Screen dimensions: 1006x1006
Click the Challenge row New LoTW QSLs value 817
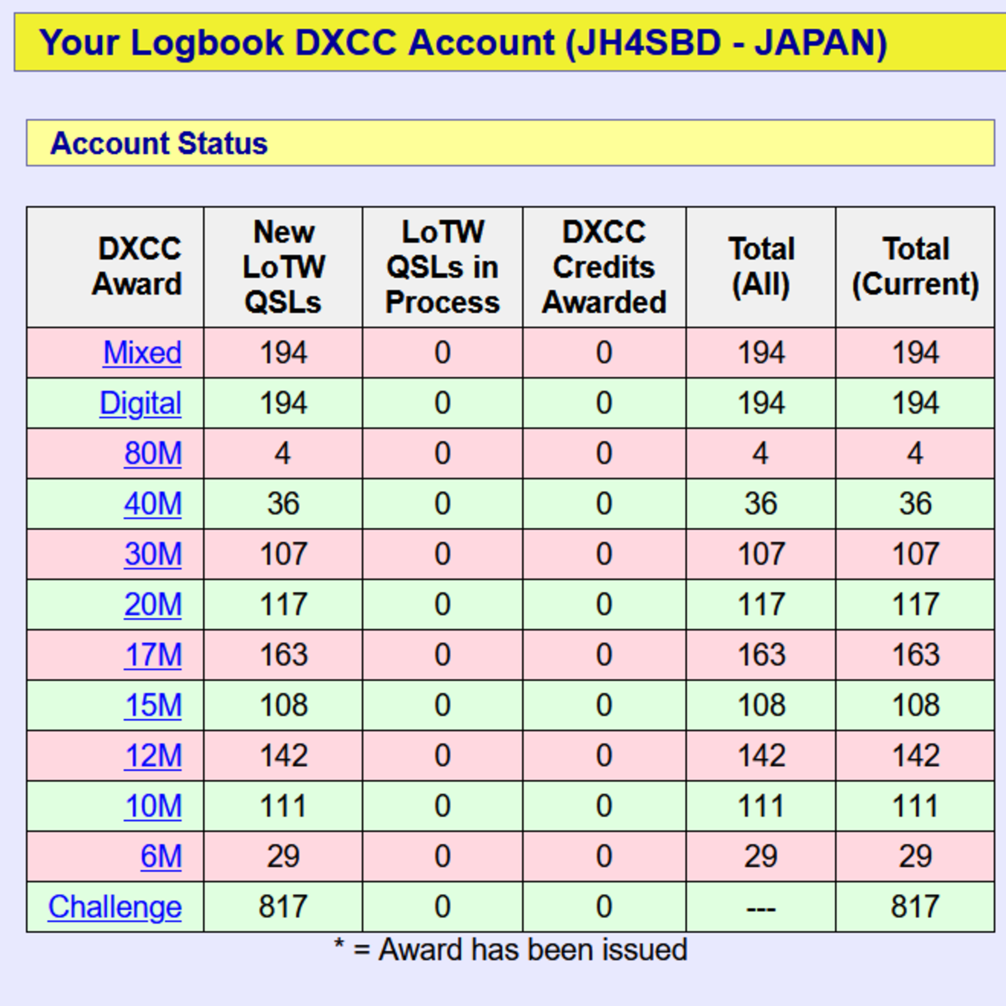(x=283, y=906)
